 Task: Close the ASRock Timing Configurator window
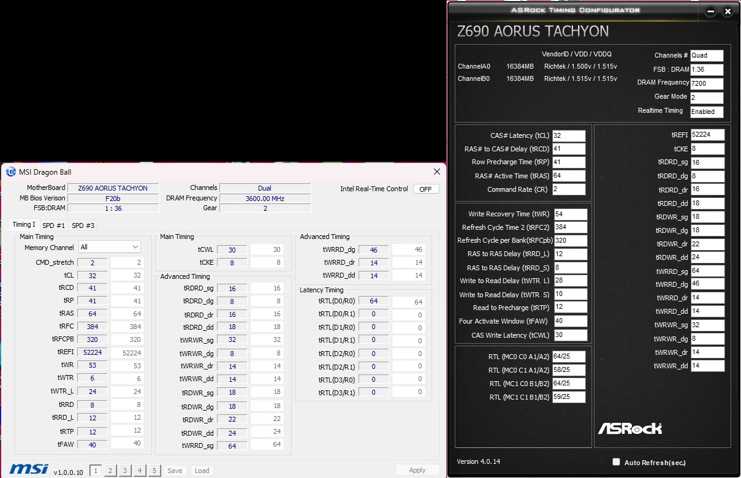point(728,11)
